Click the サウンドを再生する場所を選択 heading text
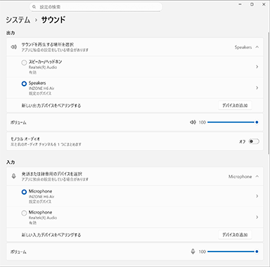This screenshot has height=267, width=270. click(48, 44)
